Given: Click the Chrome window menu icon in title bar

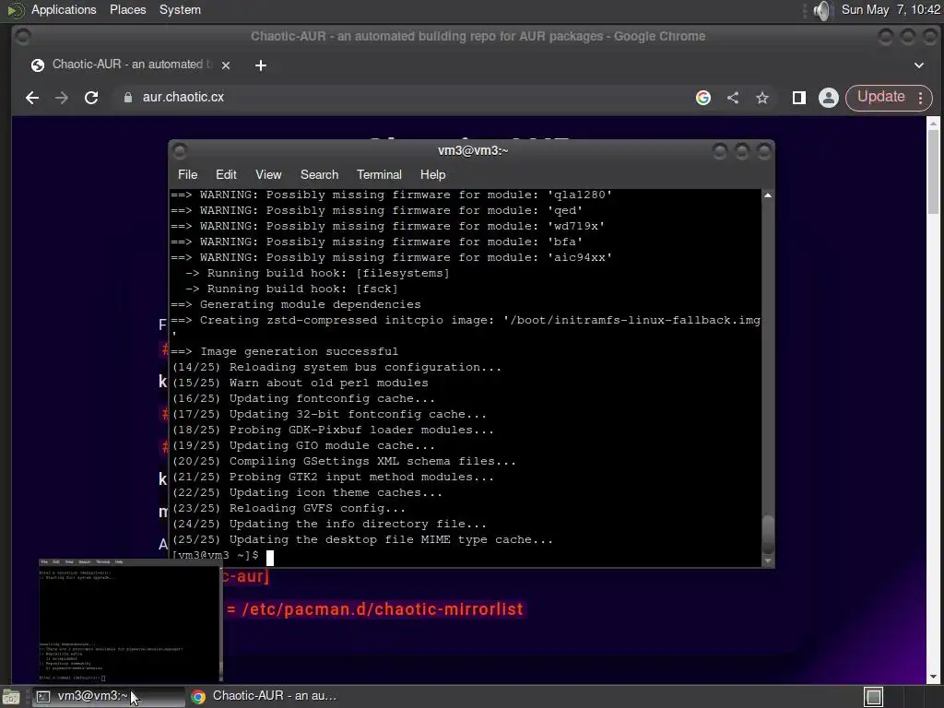Looking at the screenshot, I should [x=23, y=37].
